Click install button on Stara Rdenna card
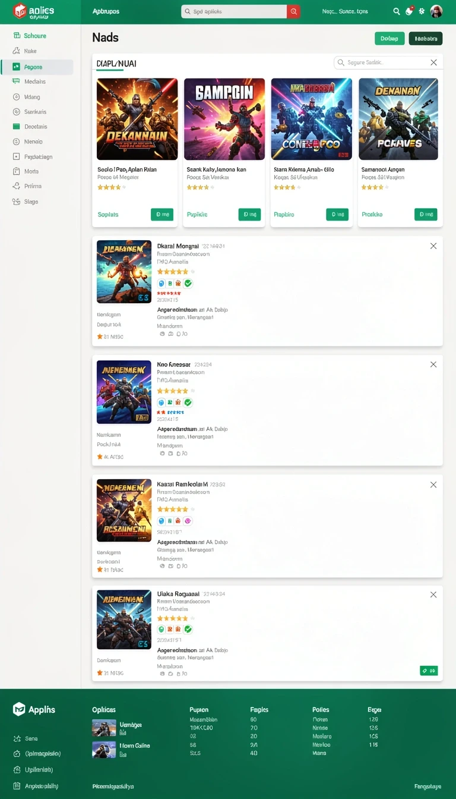The height and width of the screenshot is (799, 456). (337, 214)
